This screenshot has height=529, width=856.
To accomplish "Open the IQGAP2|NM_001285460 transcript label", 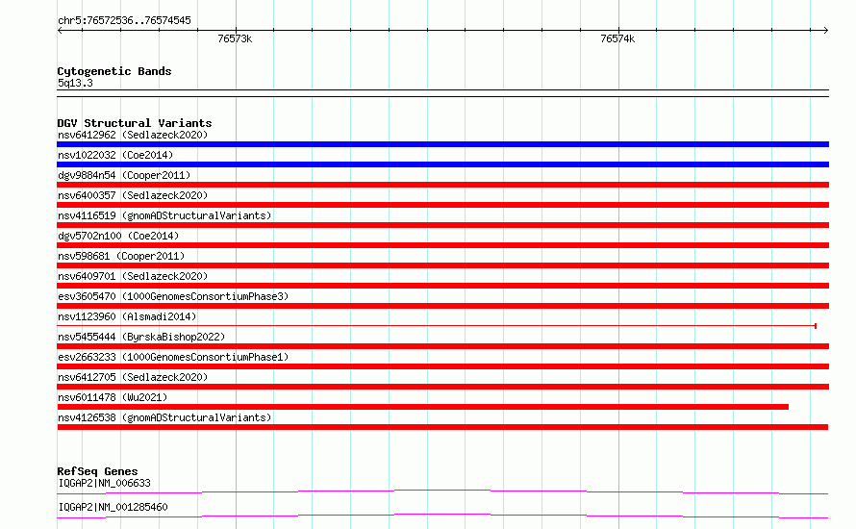I will pyautogui.click(x=113, y=507).
